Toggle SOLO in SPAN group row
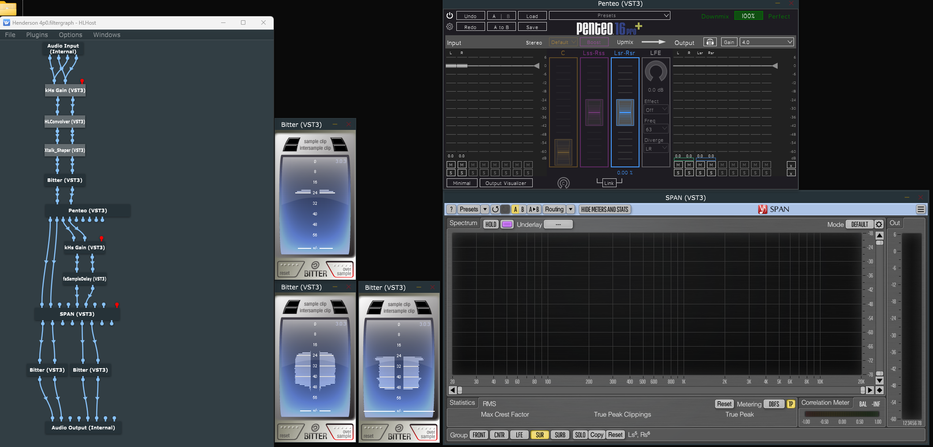The image size is (933, 447). (x=580, y=435)
